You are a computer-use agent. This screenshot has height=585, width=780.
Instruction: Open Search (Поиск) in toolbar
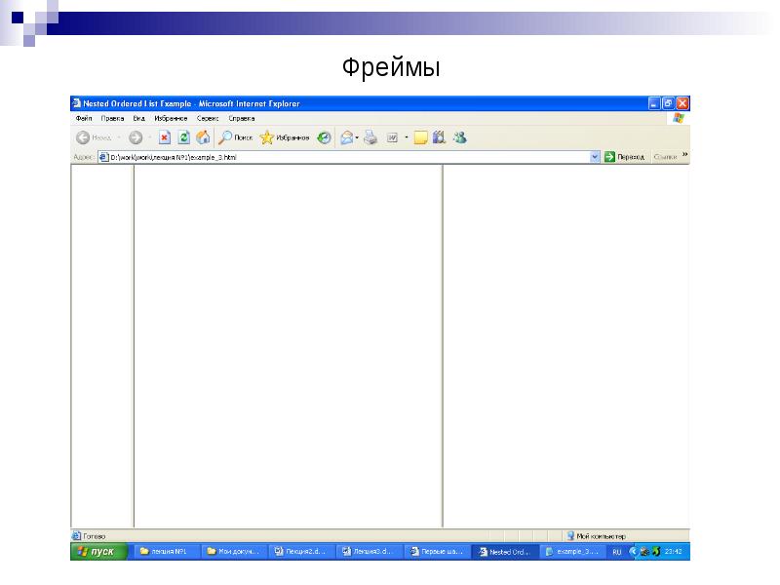pyautogui.click(x=235, y=137)
